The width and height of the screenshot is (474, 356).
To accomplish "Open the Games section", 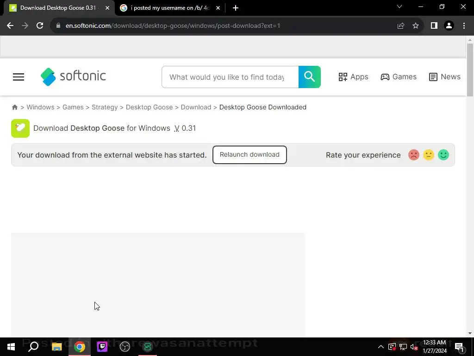I will [399, 77].
